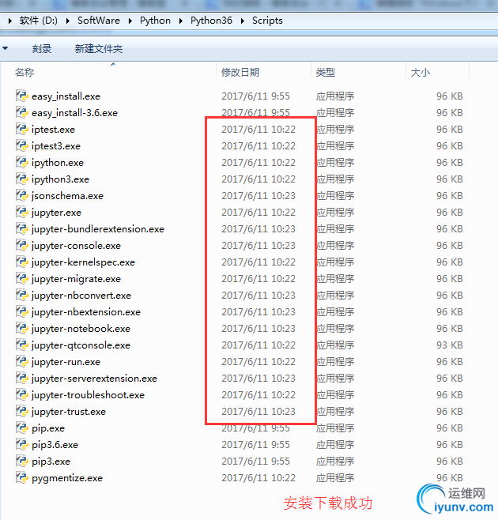
Task: Select the jupyter-notebook.exe icon
Action: [x=22, y=328]
